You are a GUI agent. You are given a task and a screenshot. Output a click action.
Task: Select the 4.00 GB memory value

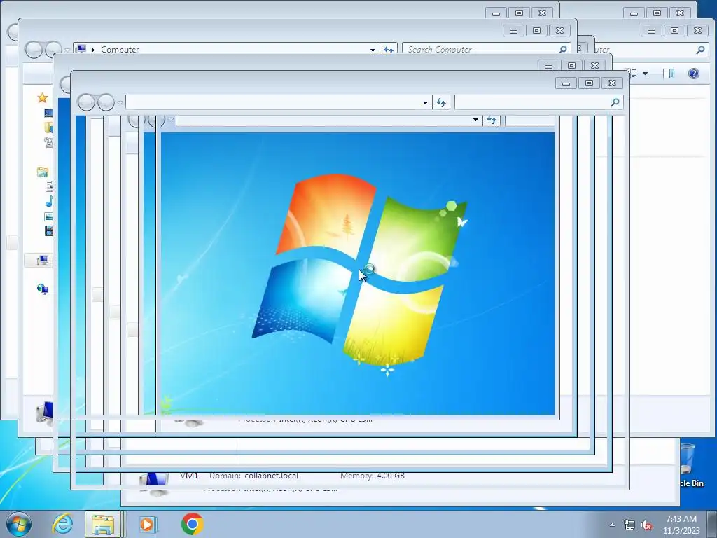point(391,476)
